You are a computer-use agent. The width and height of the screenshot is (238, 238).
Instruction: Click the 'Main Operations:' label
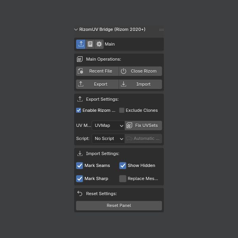coord(104,59)
